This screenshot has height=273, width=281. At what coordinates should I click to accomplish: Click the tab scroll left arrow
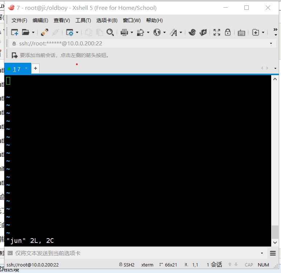tap(262, 68)
